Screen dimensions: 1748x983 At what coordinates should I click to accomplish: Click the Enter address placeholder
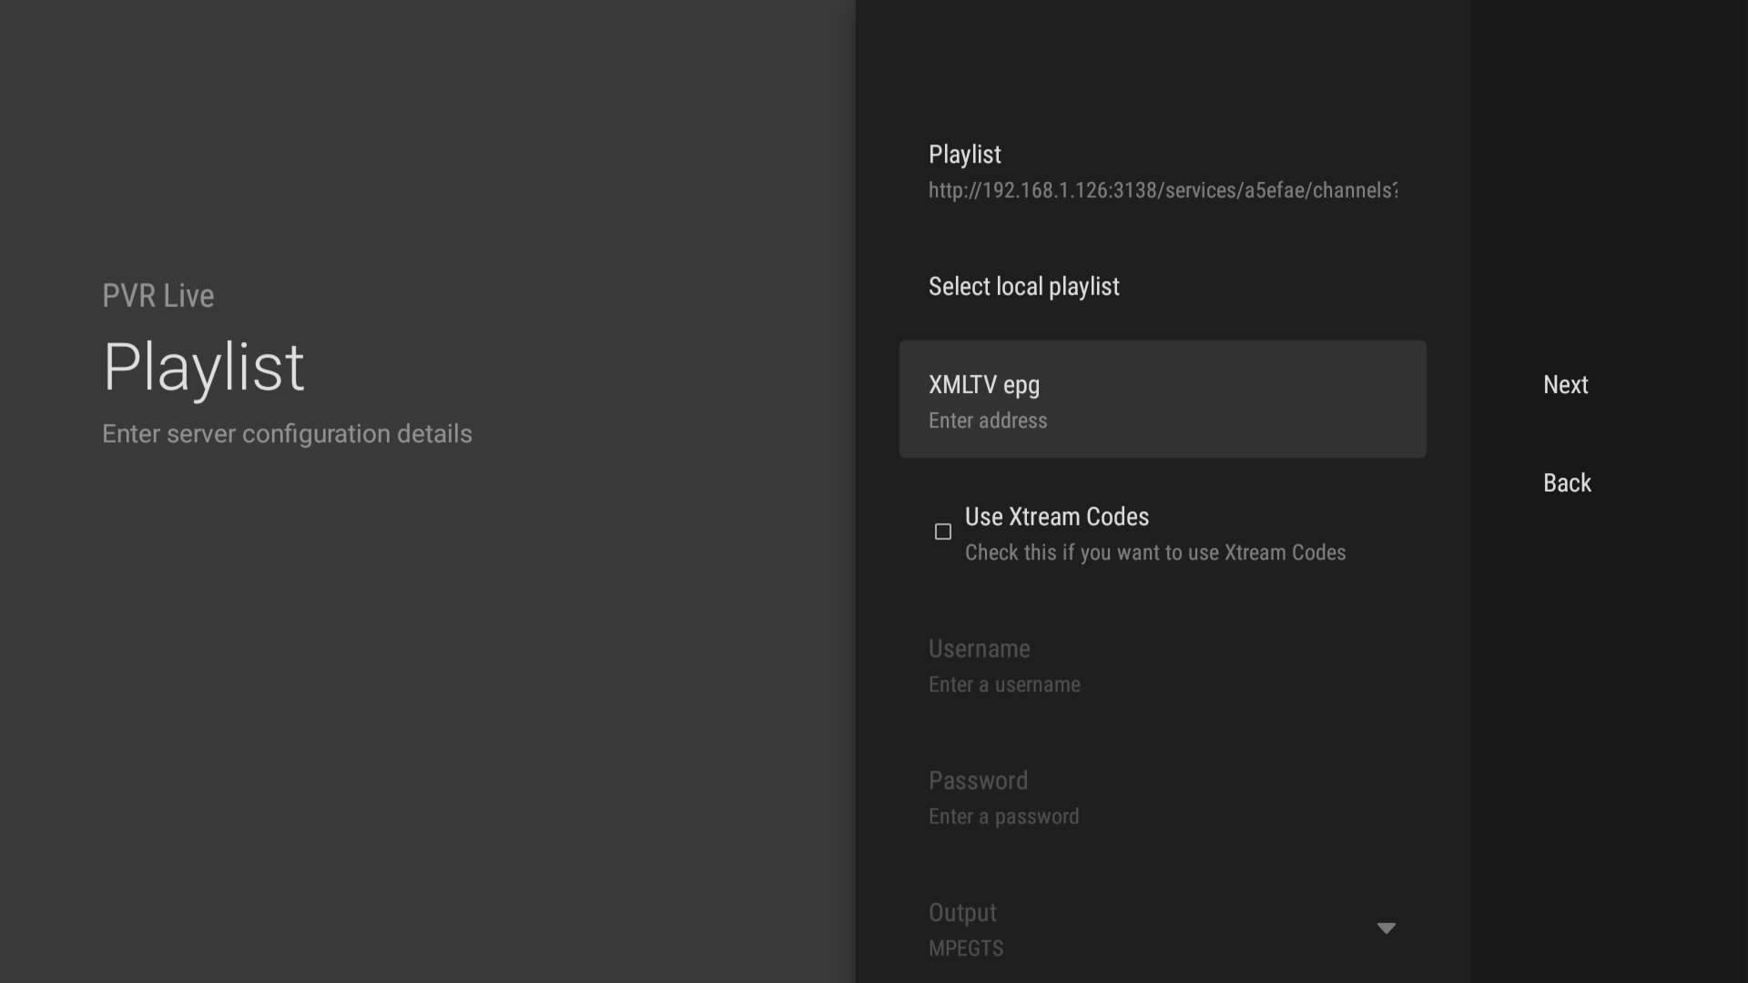click(988, 421)
